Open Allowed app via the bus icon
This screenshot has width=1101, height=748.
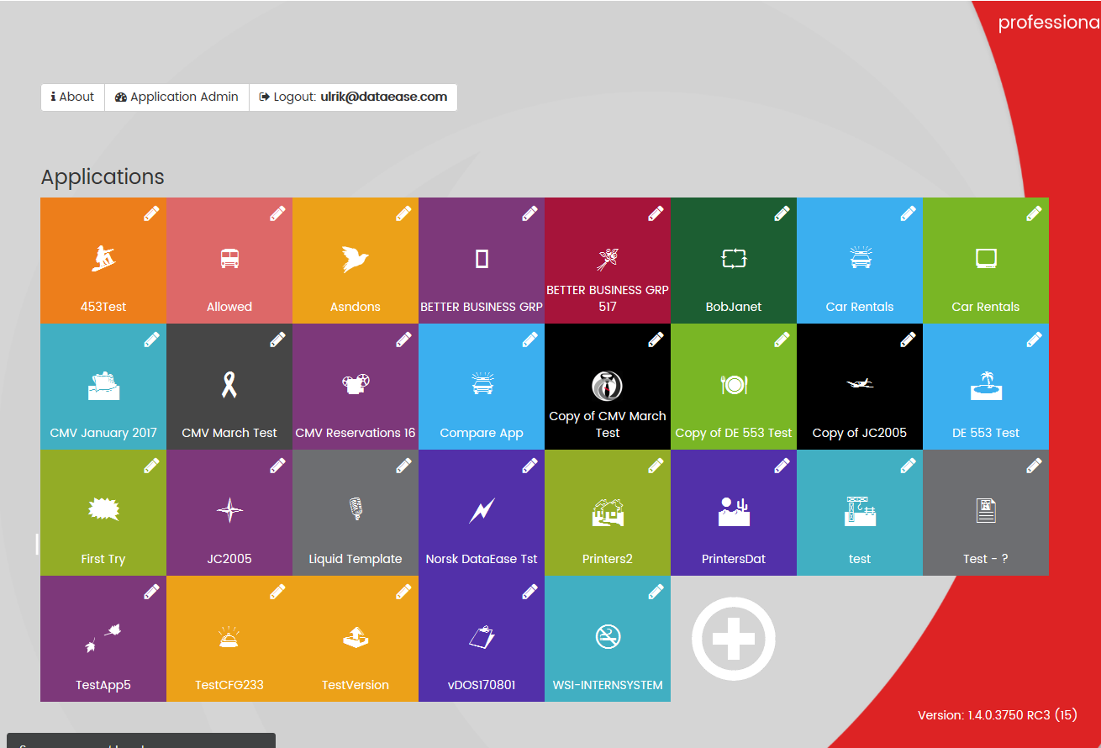click(229, 259)
